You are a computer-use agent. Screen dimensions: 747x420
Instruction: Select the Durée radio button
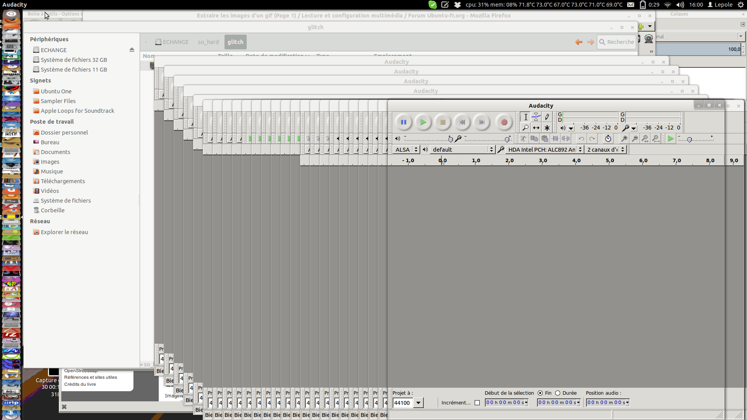(x=558, y=393)
